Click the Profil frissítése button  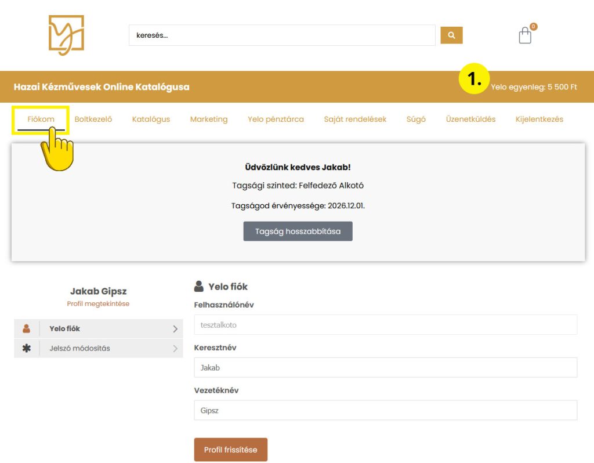tap(230, 450)
